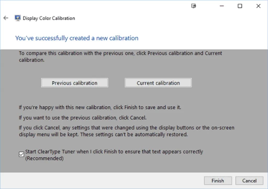Viewport: 268px width, 189px height.
Task: Click the 'Start ClearType Tuner' checkbox label text
Action: 114,152
